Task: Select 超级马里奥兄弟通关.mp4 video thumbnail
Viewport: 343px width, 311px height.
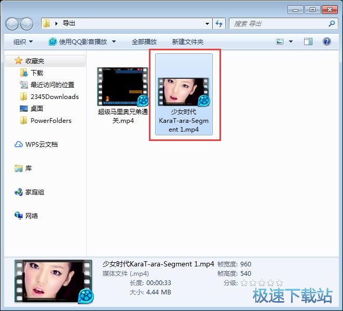Action: click(x=123, y=87)
